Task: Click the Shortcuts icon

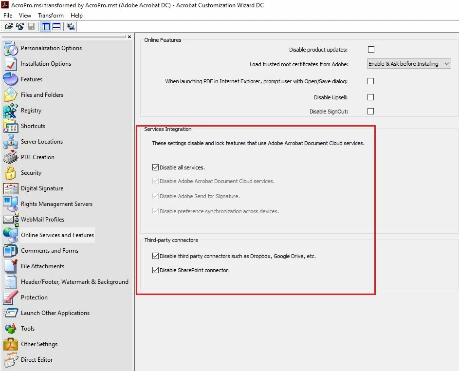Action: (x=11, y=126)
